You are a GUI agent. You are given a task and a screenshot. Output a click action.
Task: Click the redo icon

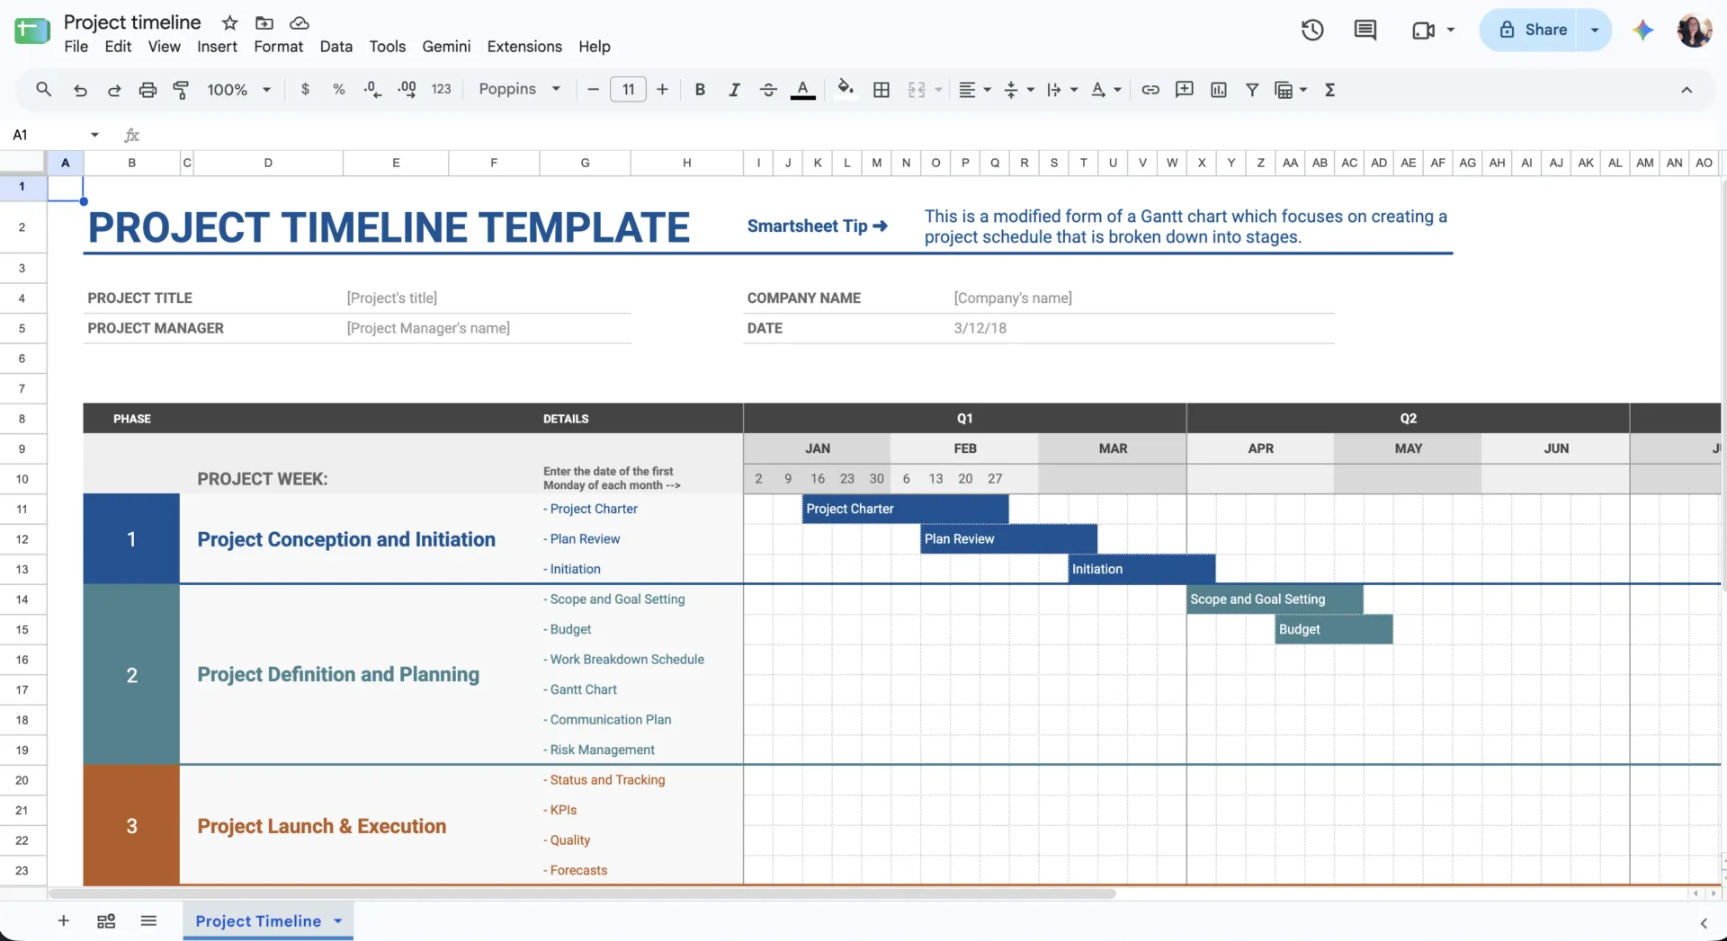pos(114,90)
